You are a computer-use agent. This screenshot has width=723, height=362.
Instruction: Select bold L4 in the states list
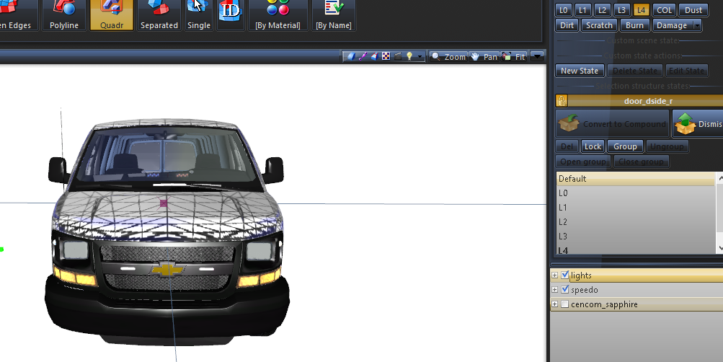click(x=636, y=249)
